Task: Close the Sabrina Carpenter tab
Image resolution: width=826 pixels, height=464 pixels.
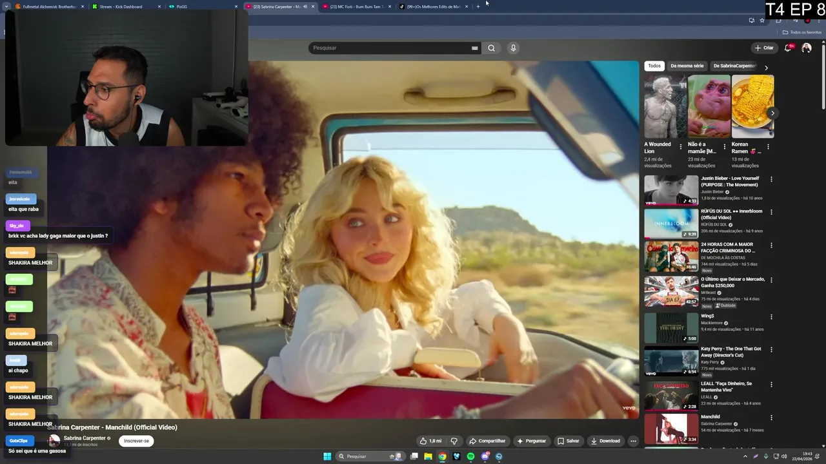Action: tap(313, 6)
